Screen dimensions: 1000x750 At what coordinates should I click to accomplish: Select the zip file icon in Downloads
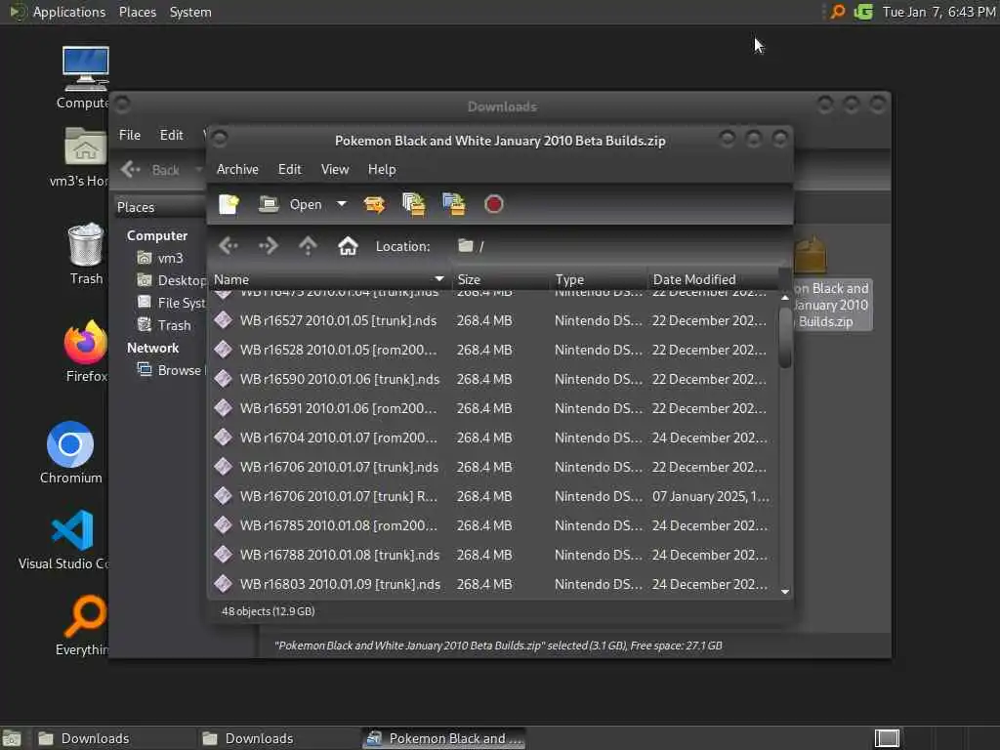coord(811,255)
